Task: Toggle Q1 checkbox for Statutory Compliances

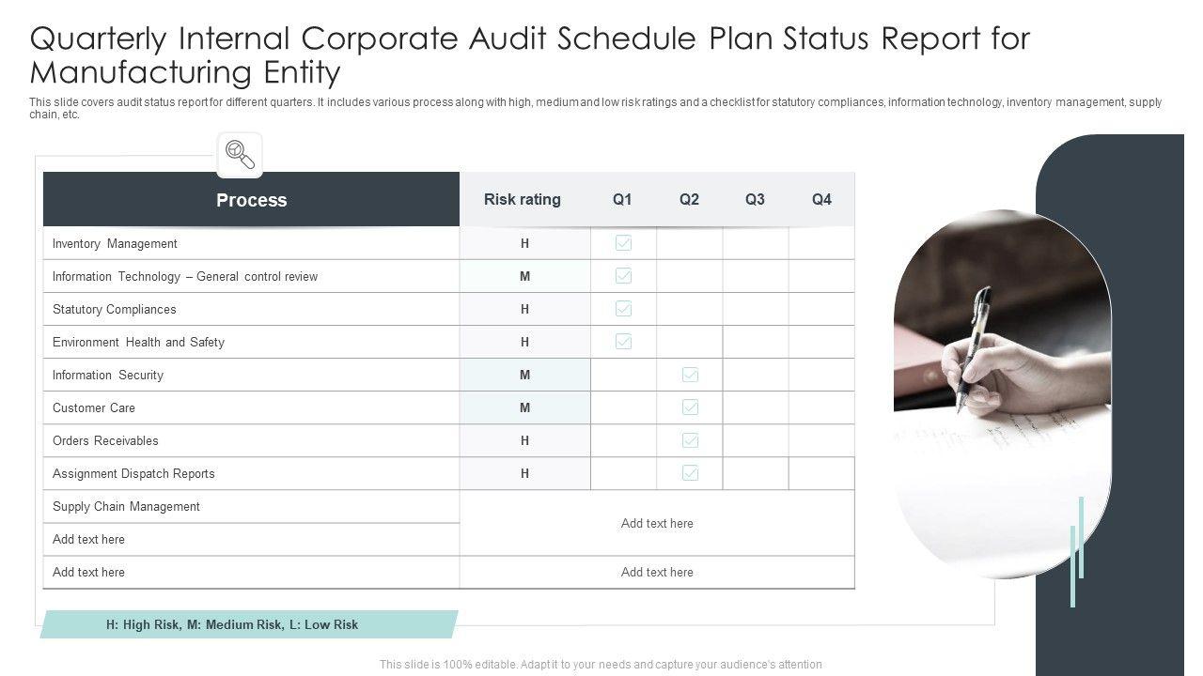Action: (x=623, y=309)
